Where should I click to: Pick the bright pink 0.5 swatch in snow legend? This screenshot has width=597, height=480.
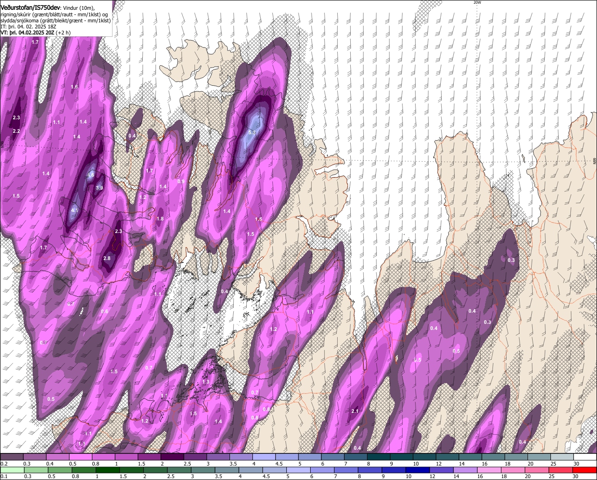(x=80, y=457)
